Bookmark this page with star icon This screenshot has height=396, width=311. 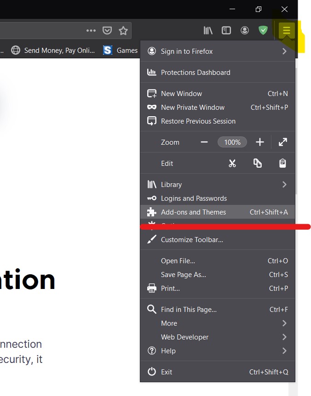[123, 31]
